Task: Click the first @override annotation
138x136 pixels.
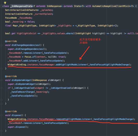Action: tap(11, 41)
